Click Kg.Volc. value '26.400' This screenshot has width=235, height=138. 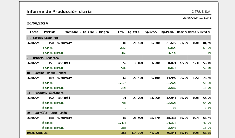[138, 43]
